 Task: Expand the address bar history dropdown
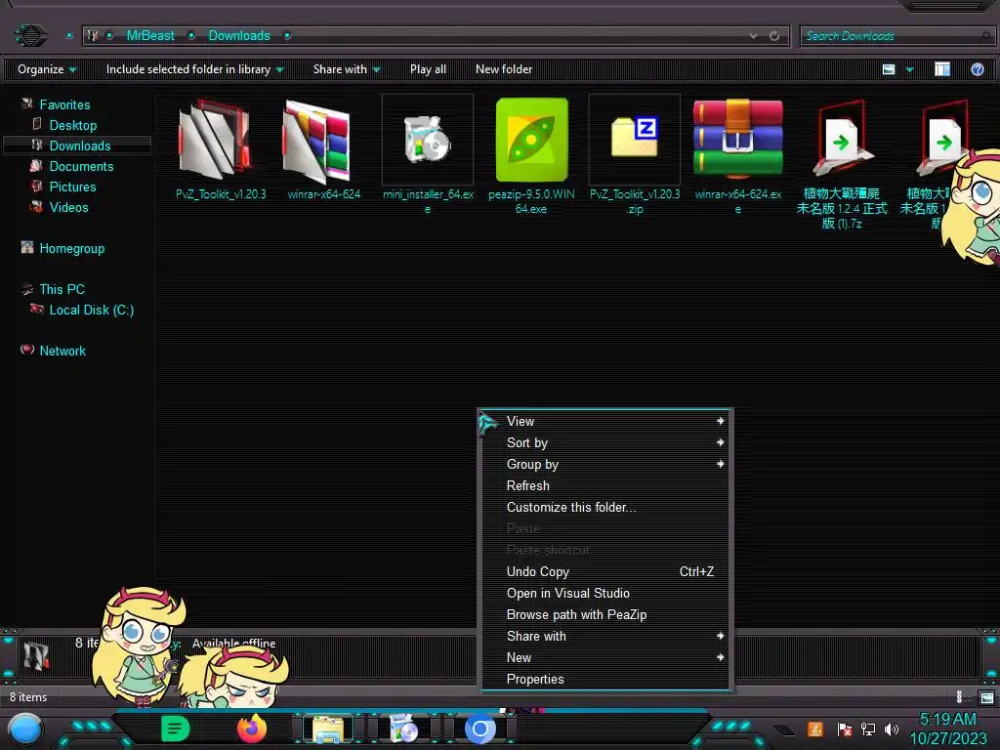tap(753, 36)
